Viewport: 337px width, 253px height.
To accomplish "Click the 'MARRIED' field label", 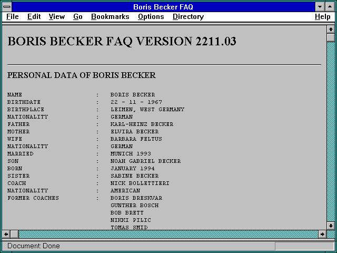I will 20,153.
